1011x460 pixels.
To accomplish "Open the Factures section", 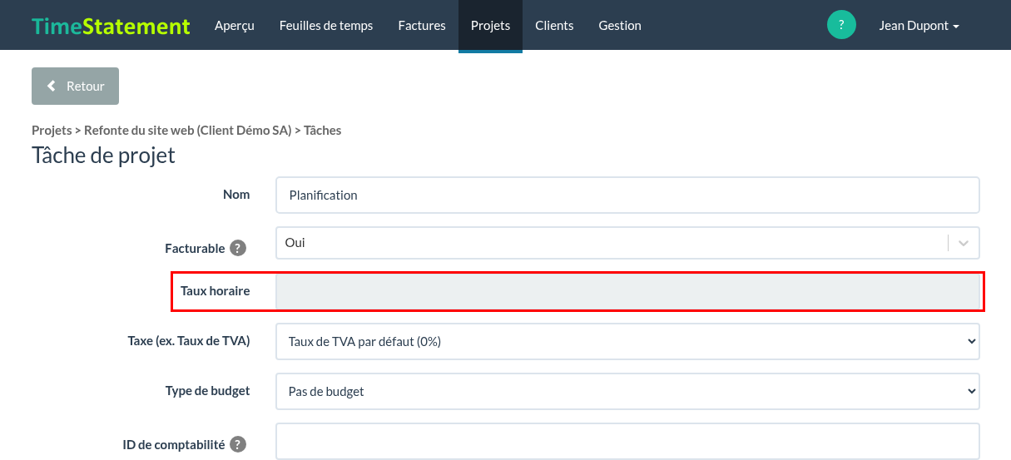I will (x=422, y=26).
